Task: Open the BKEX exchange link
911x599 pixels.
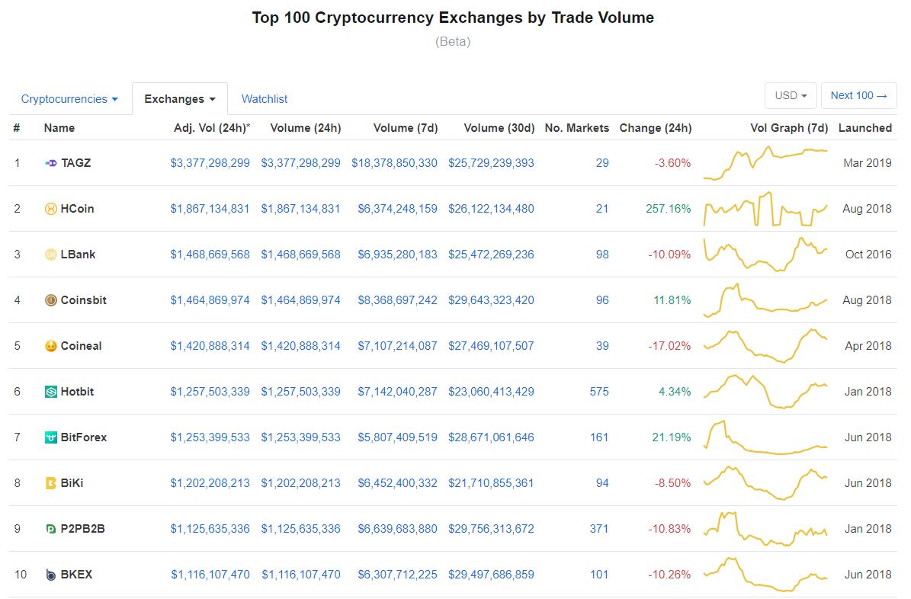Action: [77, 575]
